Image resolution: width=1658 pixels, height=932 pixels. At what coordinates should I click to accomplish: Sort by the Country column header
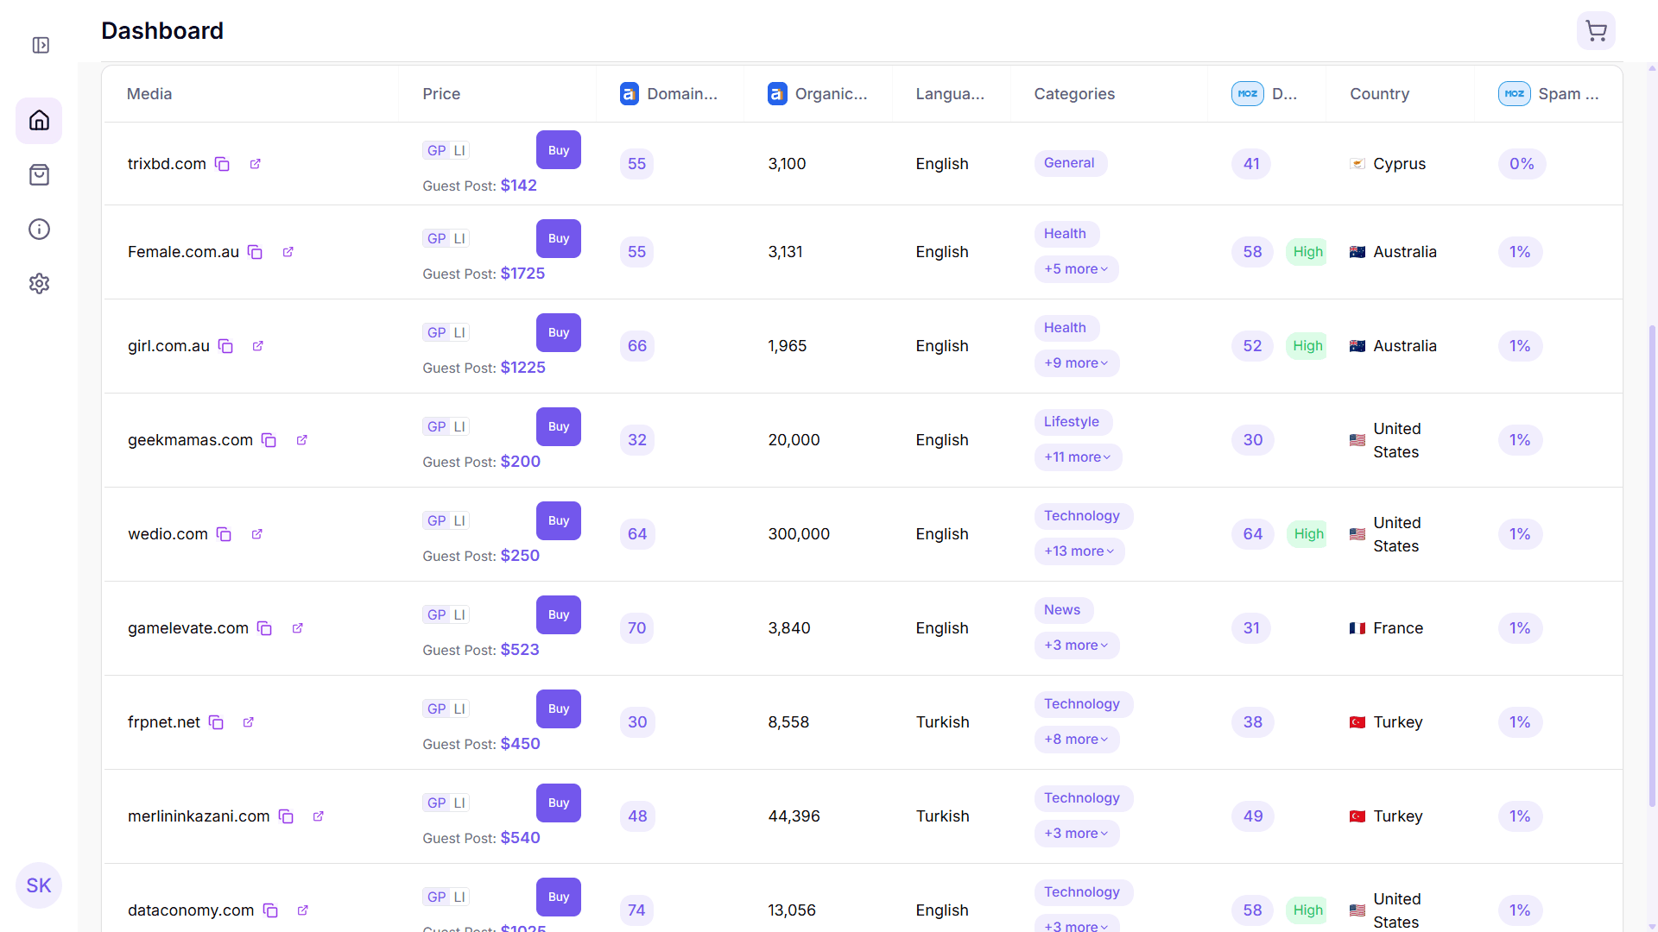tap(1379, 94)
